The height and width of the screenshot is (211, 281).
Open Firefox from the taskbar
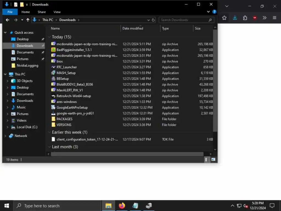[x=122, y=206]
